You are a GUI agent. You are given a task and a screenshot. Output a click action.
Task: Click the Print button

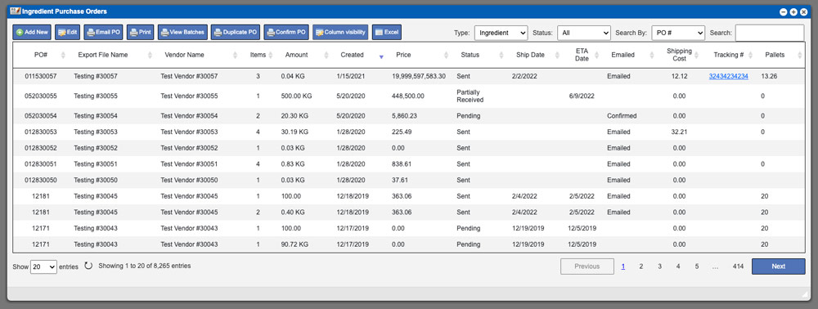(141, 33)
